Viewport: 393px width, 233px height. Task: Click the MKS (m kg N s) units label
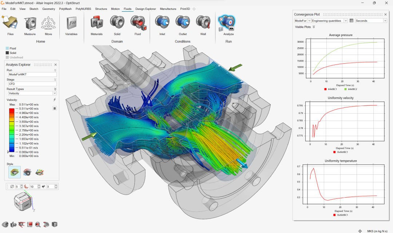(x=377, y=231)
